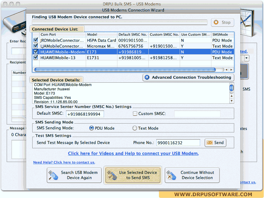Image resolution: width=264 pixels, height=198 pixels.
Task: Click the Micromax M... model cell
Action: point(102,46)
